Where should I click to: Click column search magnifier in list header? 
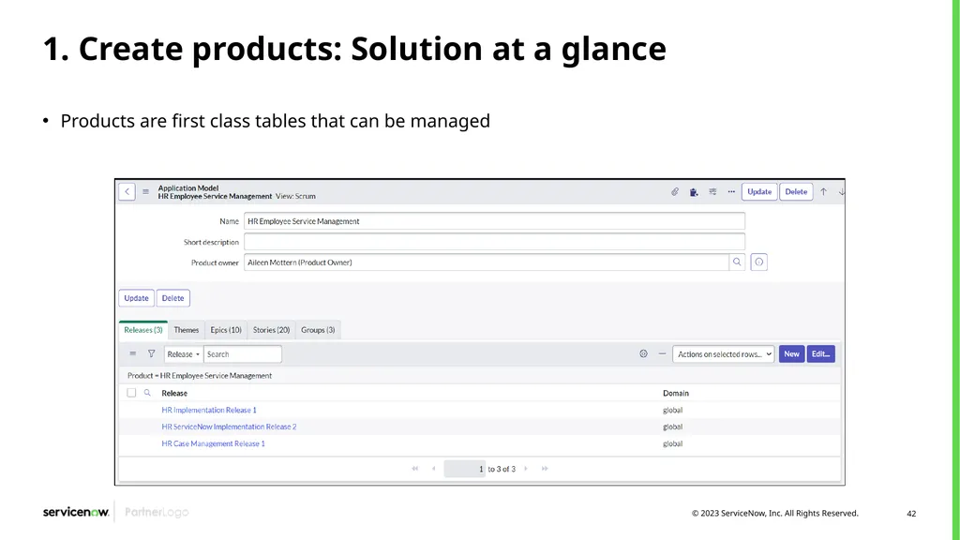point(147,393)
